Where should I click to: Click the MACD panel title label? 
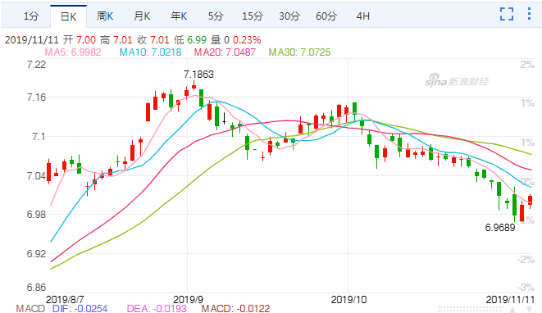[30, 308]
